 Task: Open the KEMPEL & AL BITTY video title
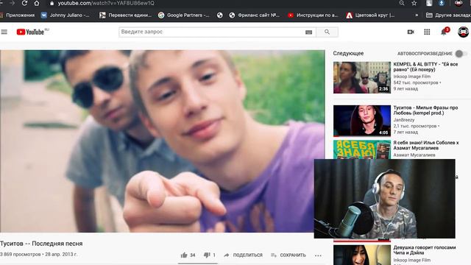425,67
